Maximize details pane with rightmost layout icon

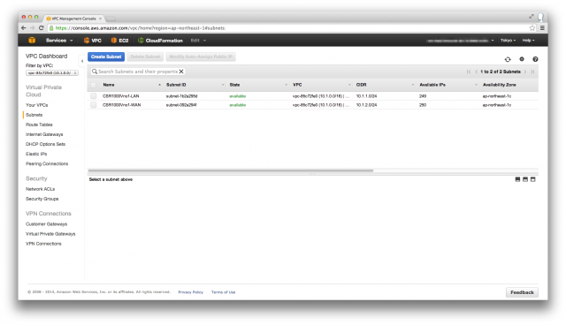coord(532,179)
